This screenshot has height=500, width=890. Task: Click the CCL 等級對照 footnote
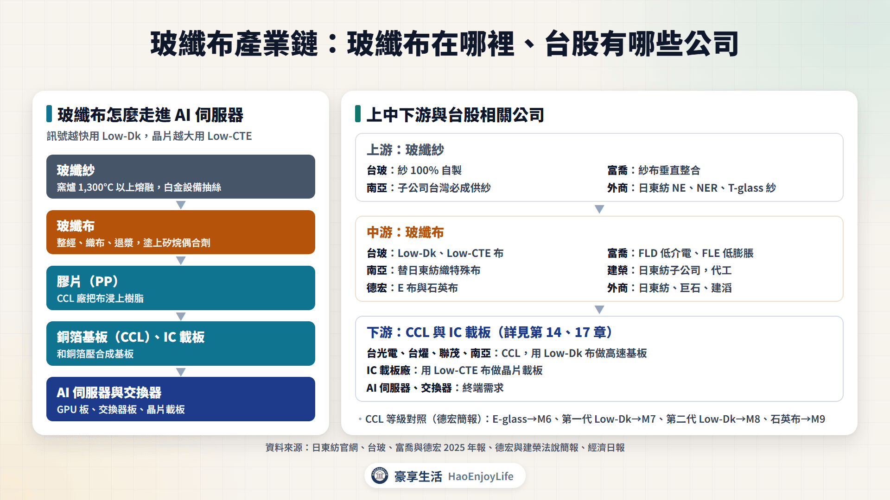click(595, 419)
